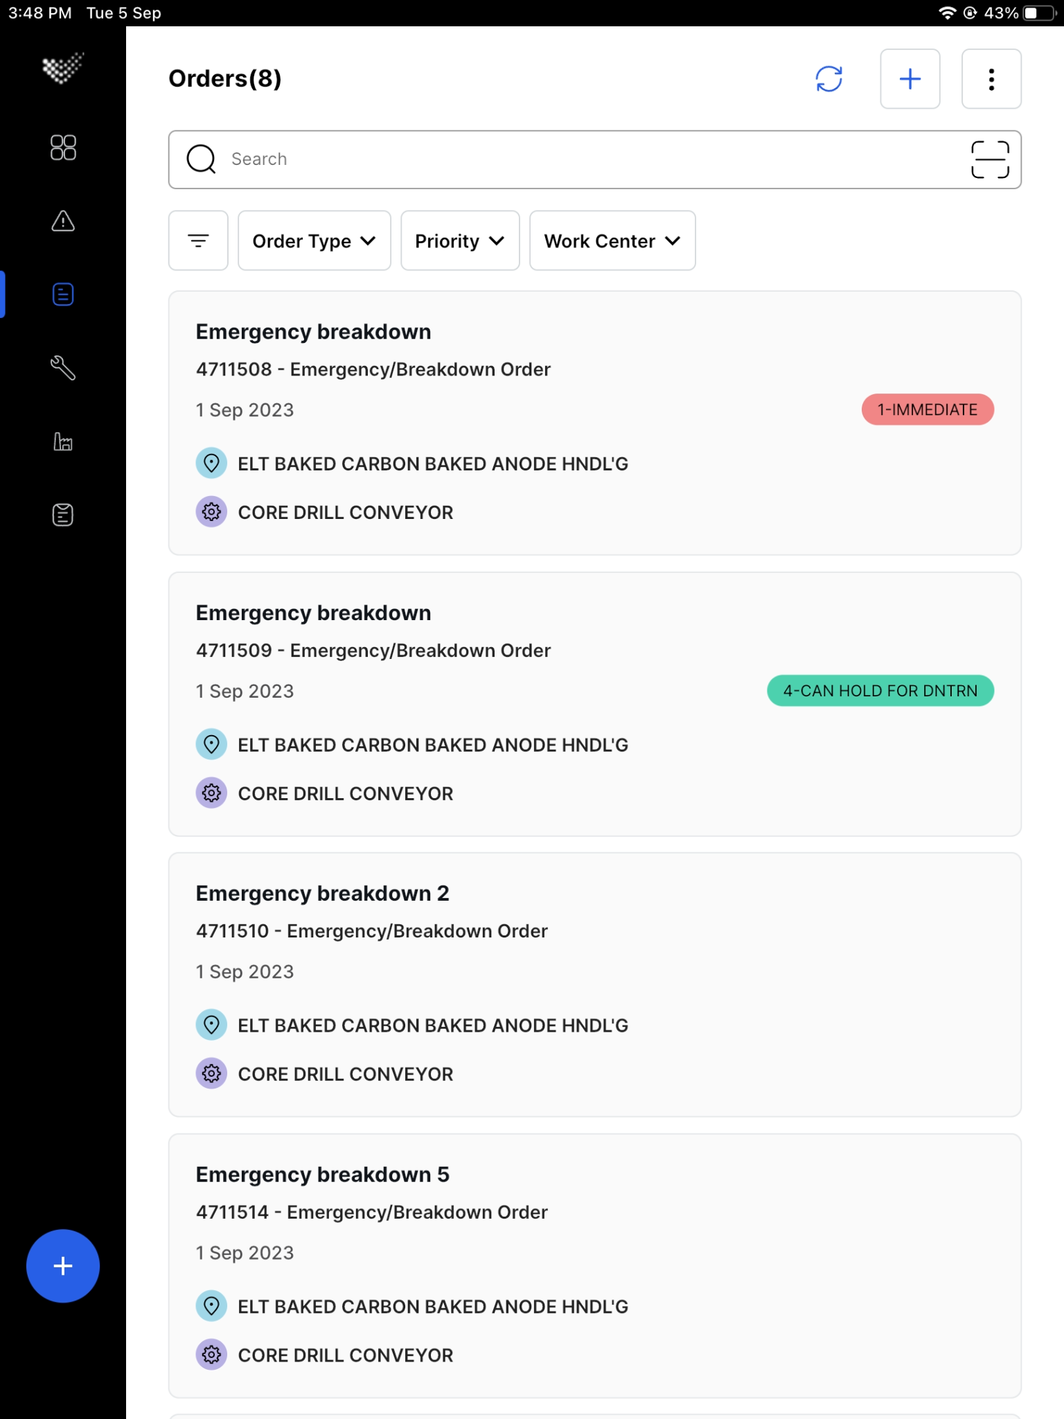
Task: Tap the barcode scan icon in search
Action: coord(990,159)
